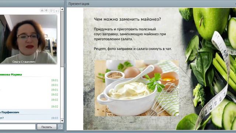Click the green chat name ending 'Марина'
236x133 pixels.
pos(11,75)
